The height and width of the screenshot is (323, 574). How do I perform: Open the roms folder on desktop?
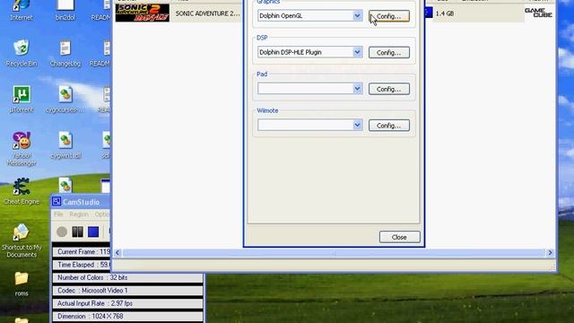[x=22, y=284]
